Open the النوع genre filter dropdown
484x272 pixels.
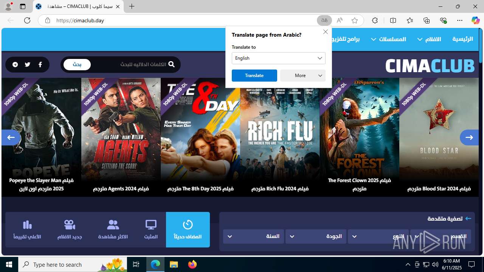pyautogui.click(x=378, y=236)
